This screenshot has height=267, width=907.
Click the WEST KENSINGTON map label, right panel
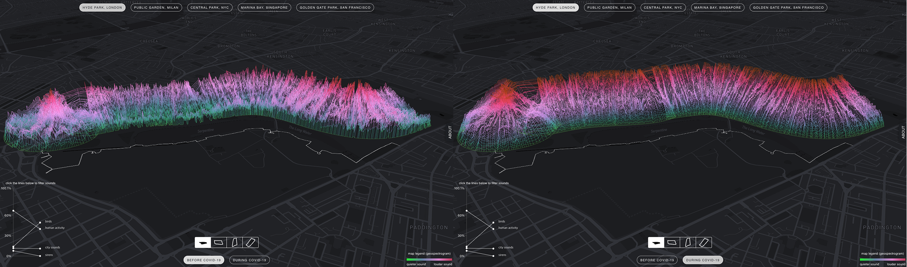click(836, 22)
